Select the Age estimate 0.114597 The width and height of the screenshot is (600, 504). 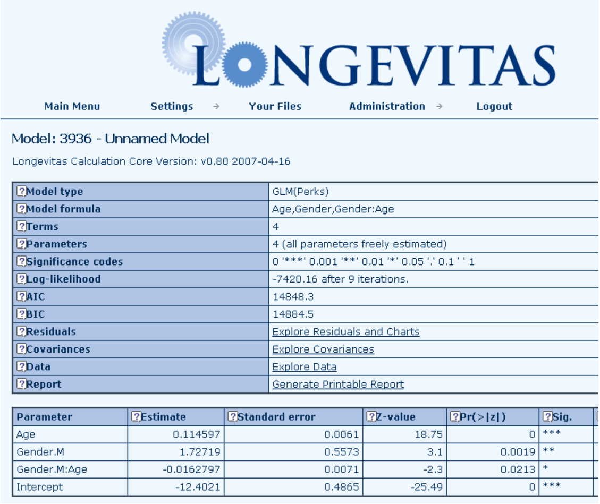click(x=196, y=434)
